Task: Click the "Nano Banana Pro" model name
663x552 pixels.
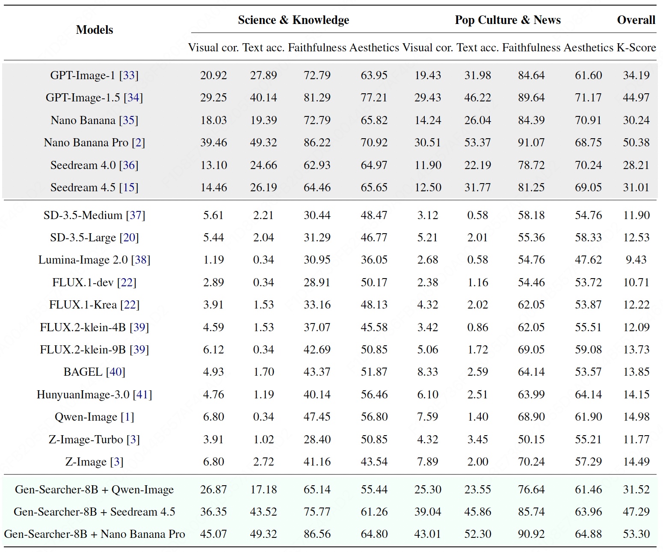Action: point(86,142)
